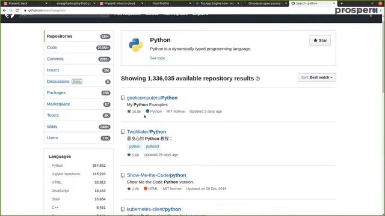Image resolution: width=385 pixels, height=216 pixels.
Task: Filter by Jupyter Notebook language
Action: coord(78,174)
